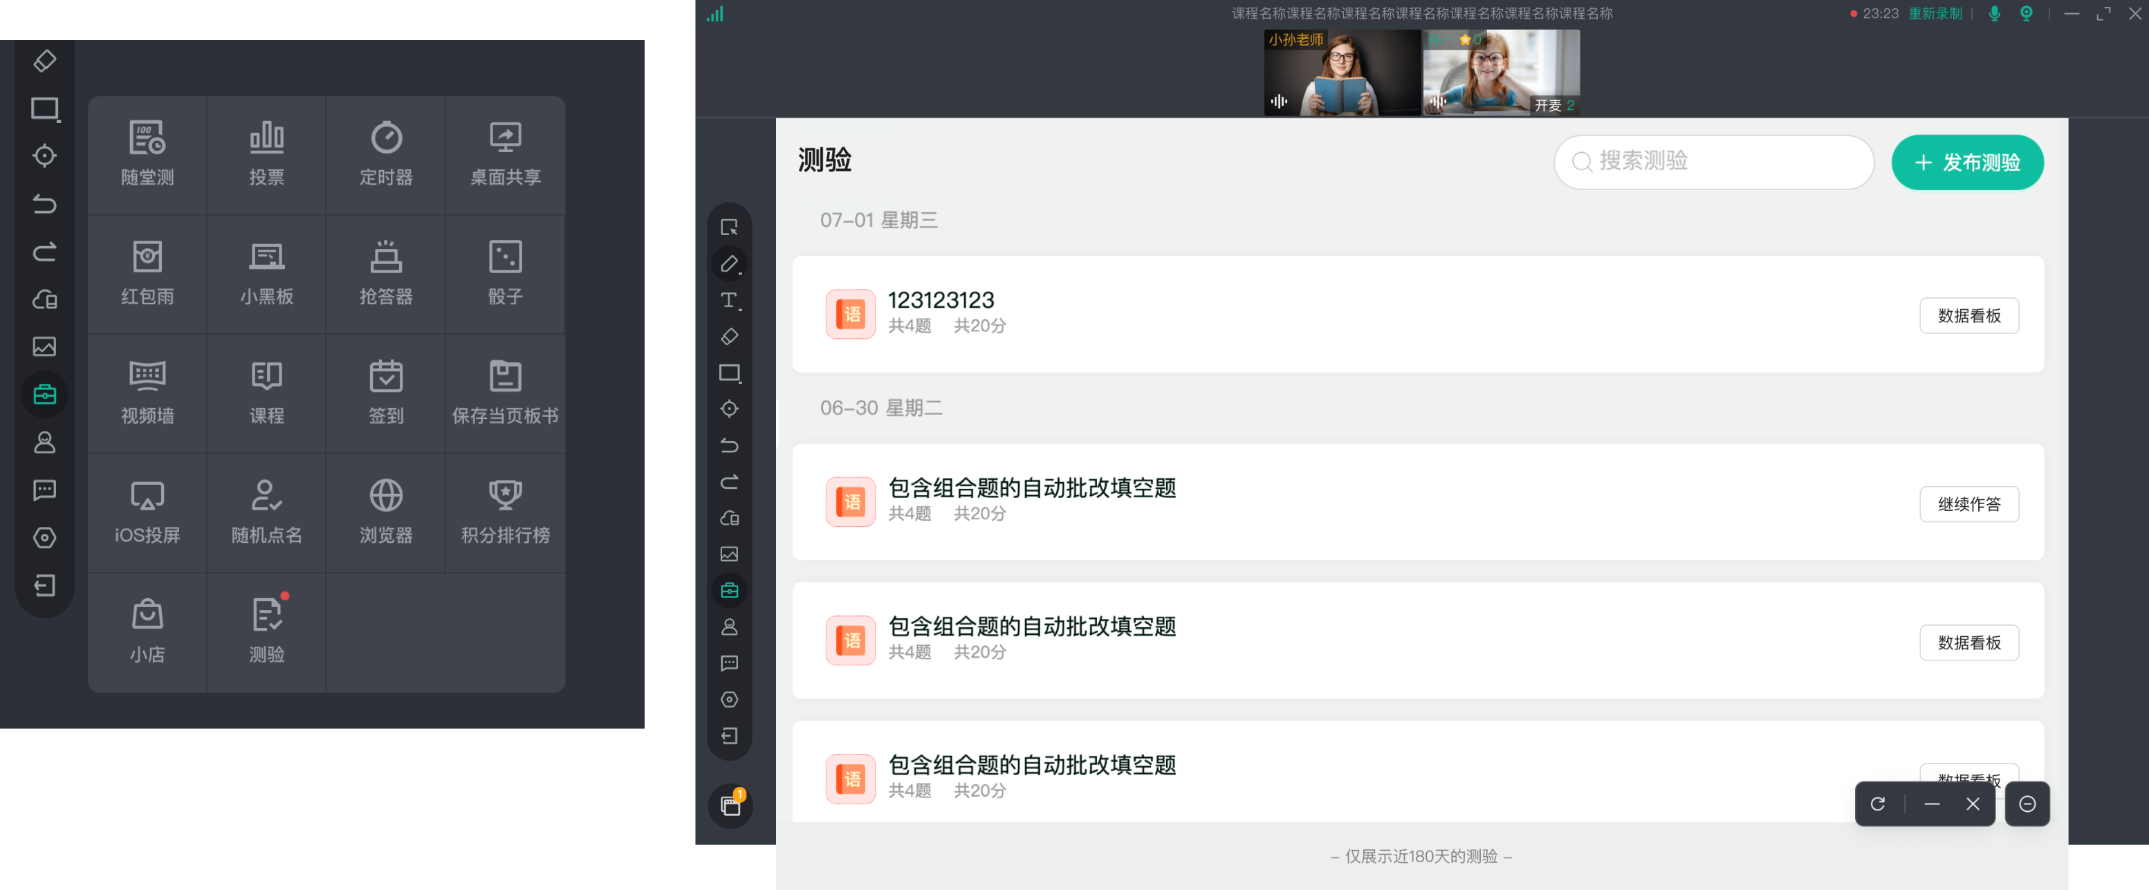Click the 小孙老师 teacher video thumbnail
The height and width of the screenshot is (890, 2149).
pyautogui.click(x=1343, y=73)
